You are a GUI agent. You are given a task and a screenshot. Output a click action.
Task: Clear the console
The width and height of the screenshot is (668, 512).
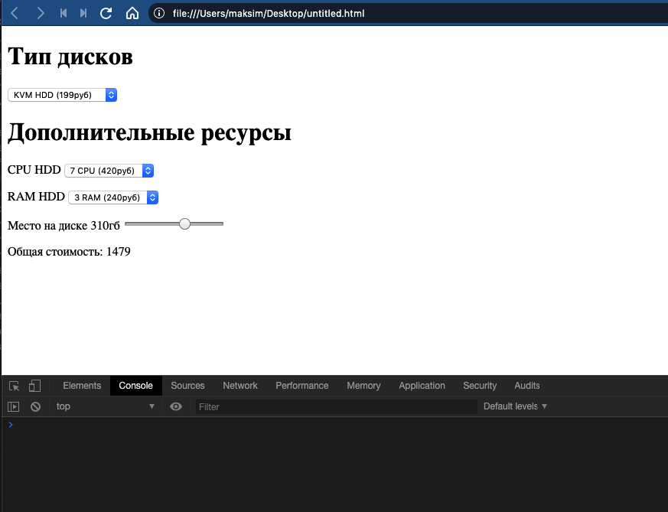tap(35, 407)
